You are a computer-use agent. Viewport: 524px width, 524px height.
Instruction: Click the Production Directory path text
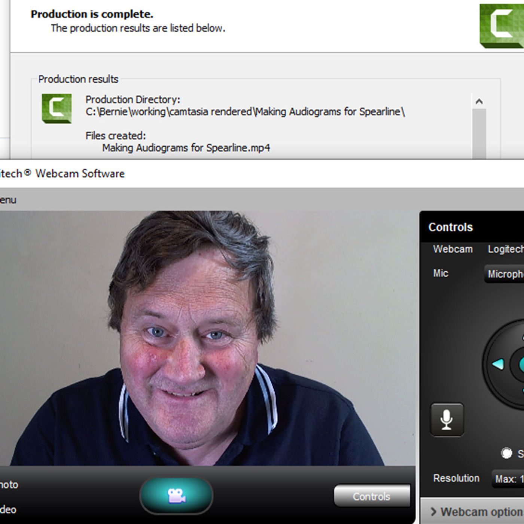245,112
